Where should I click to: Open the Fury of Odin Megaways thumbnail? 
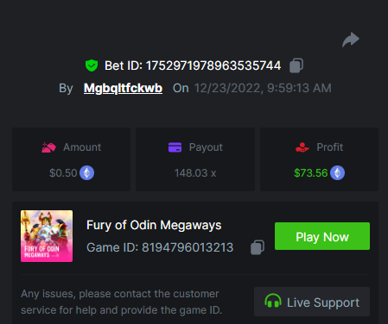click(x=47, y=236)
